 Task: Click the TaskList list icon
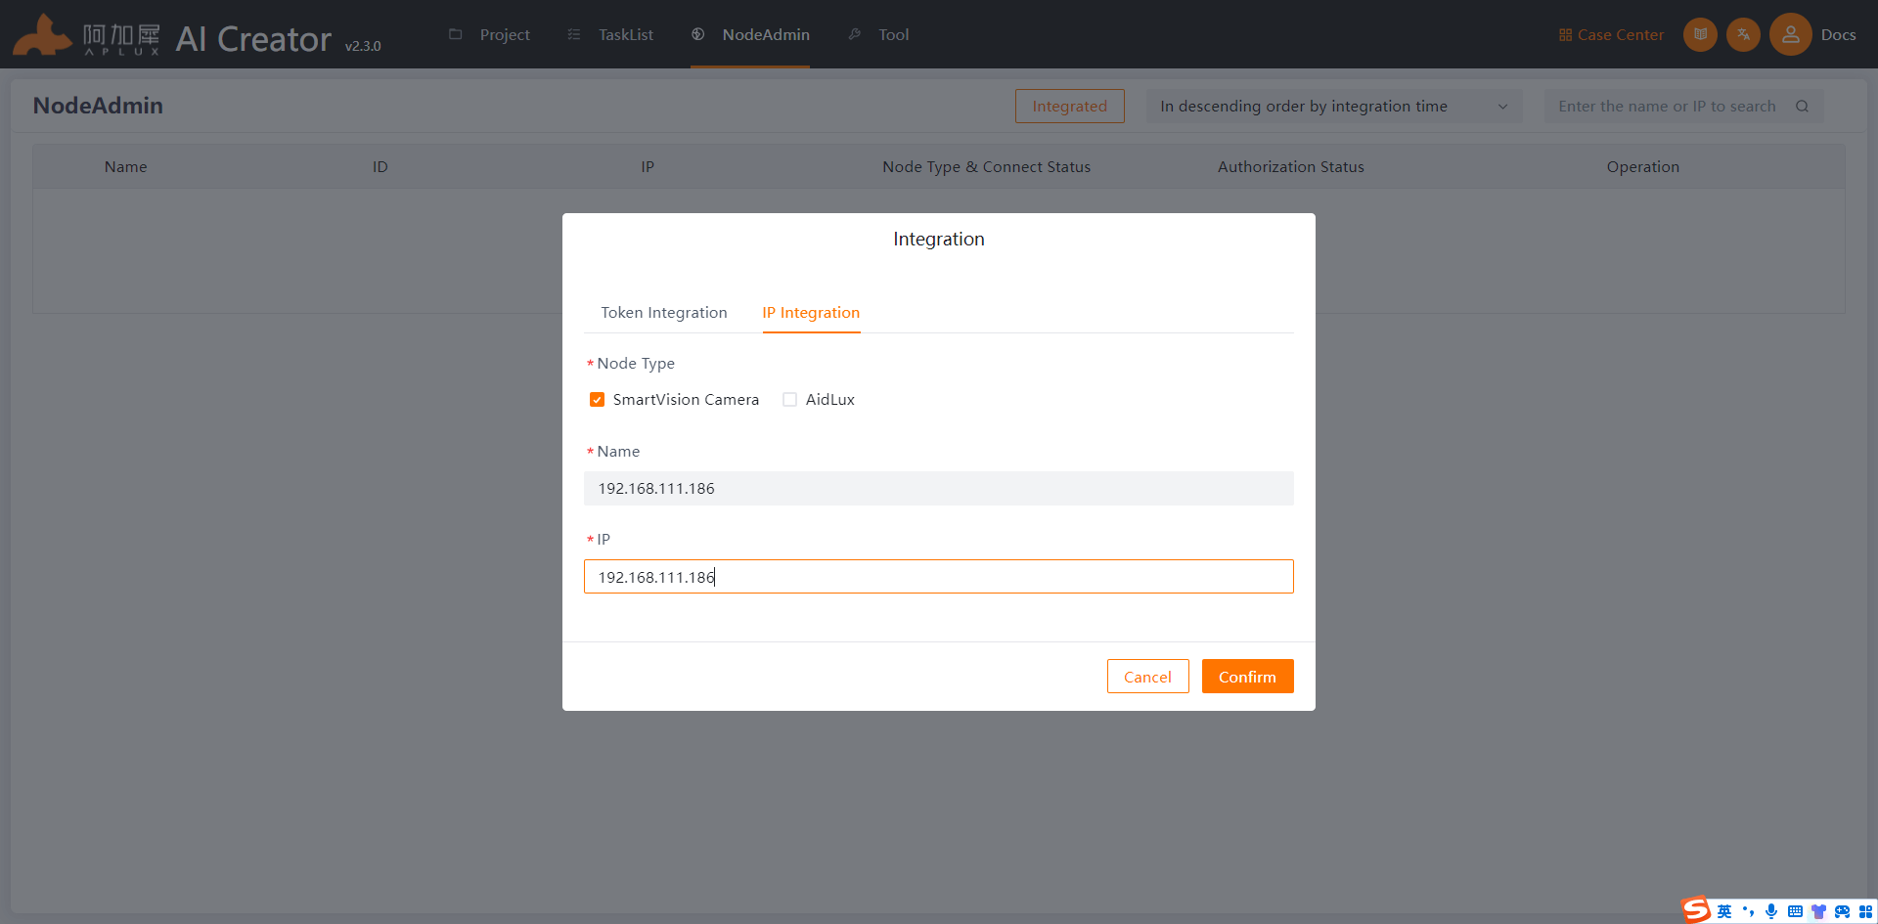coord(574,34)
